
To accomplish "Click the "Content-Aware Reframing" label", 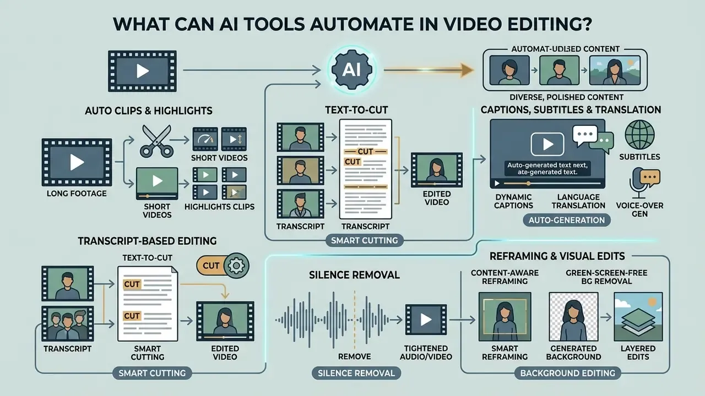I will click(x=506, y=277).
